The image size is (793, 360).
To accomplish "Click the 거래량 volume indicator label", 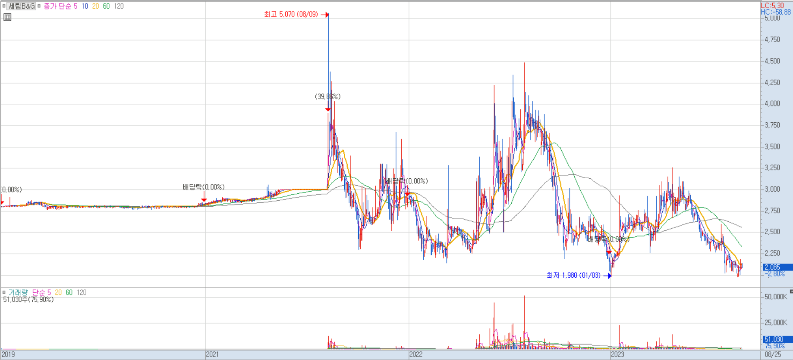I will [18, 292].
